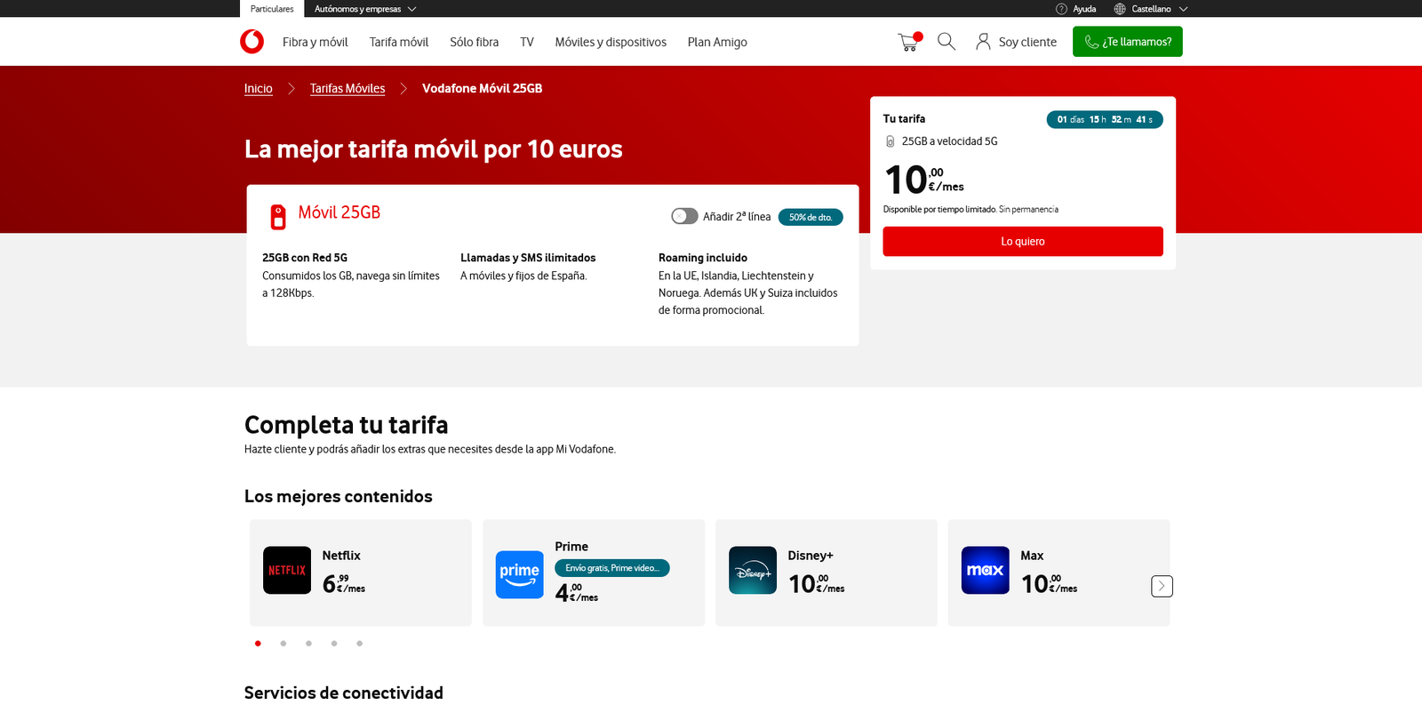Select fifth carousel pagination dot

(359, 643)
